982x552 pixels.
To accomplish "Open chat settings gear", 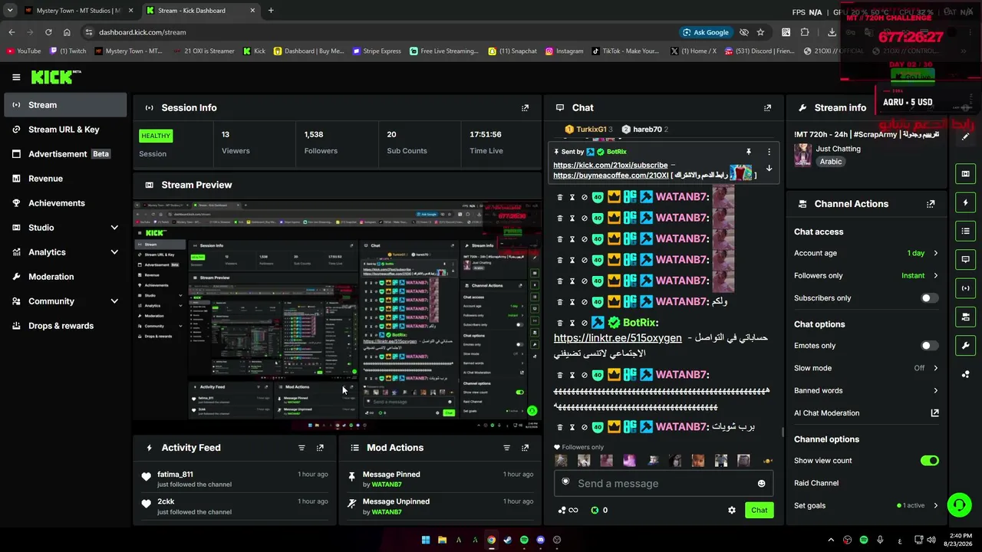I will pos(731,510).
